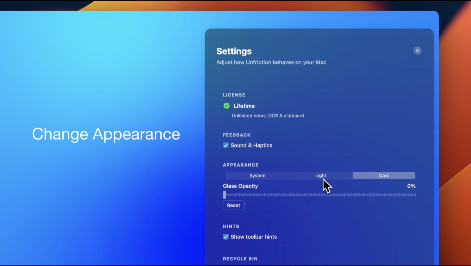
Task: Click the 'Change Appearance' caption text
Action: tap(106, 134)
